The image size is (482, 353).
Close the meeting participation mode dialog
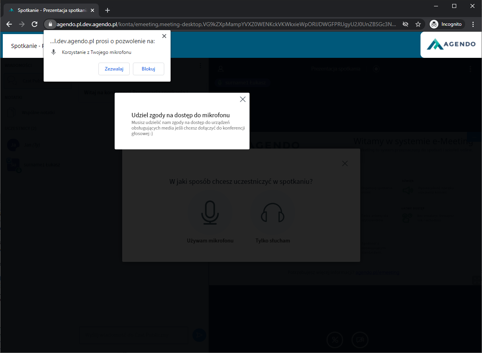pyautogui.click(x=345, y=164)
